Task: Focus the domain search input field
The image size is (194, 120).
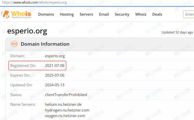Action: tap(189, 14)
